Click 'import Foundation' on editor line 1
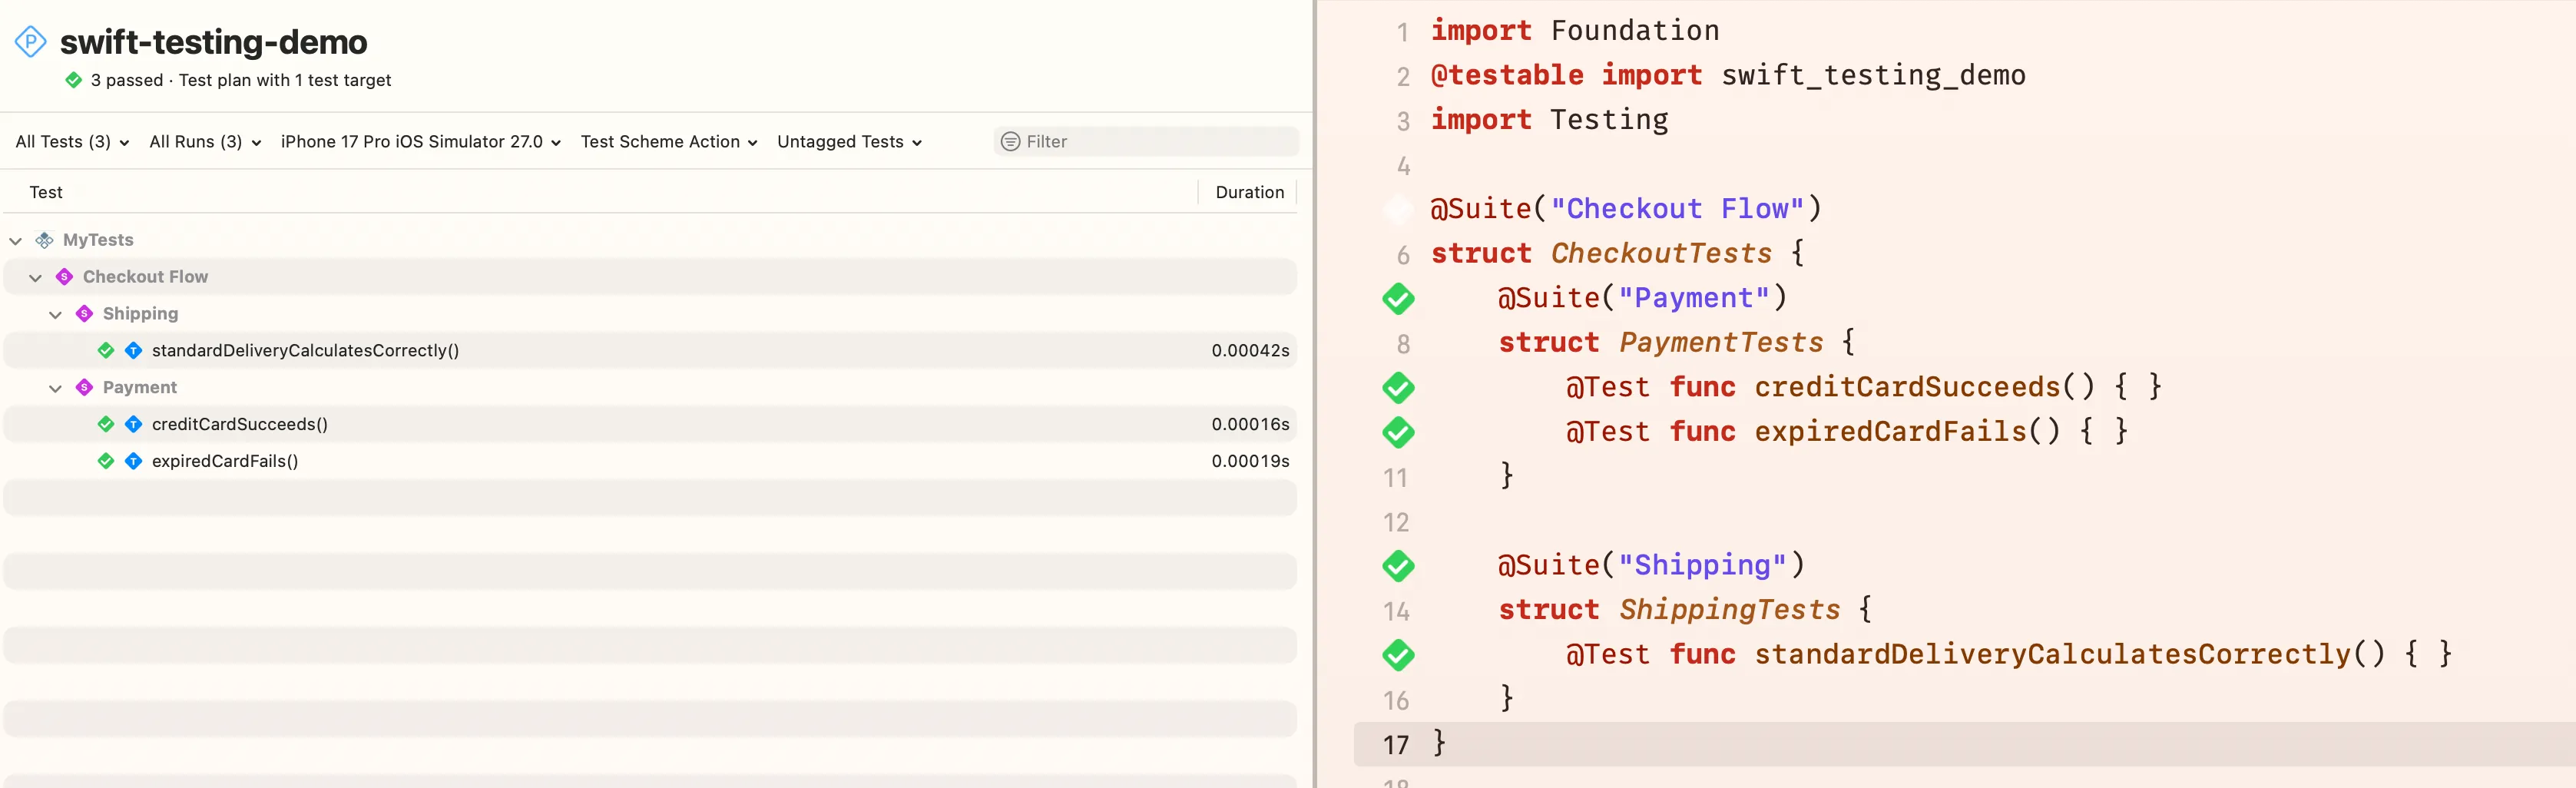 (x=1575, y=31)
